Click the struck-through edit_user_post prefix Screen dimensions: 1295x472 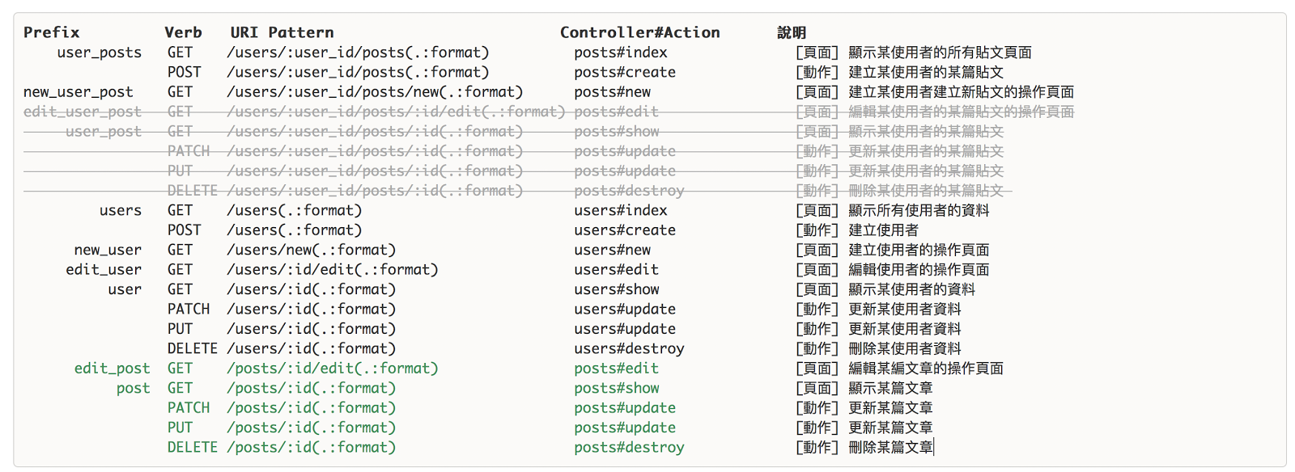point(83,112)
